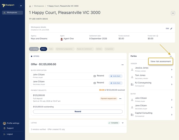Image resolution: width=179 pixels, height=140 pixels.
Task: Select the Settled stage pill
Action: point(99,49)
